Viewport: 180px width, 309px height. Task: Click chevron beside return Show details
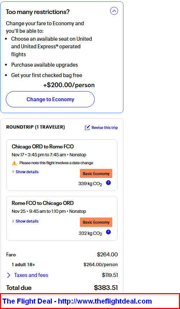coord(13,221)
